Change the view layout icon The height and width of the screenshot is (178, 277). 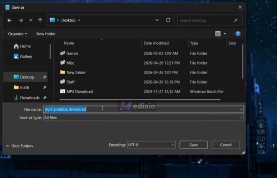tap(218, 34)
